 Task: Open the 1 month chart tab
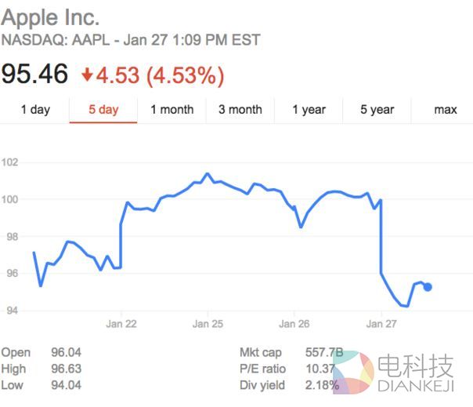pyautogui.click(x=172, y=110)
